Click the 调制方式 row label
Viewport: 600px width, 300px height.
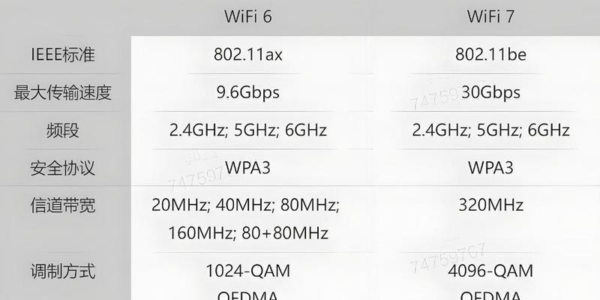[63, 271]
